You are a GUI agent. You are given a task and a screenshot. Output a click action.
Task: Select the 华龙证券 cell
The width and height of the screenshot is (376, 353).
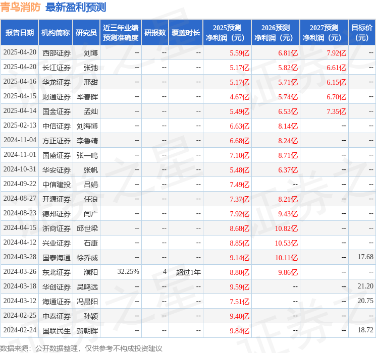coord(57,82)
